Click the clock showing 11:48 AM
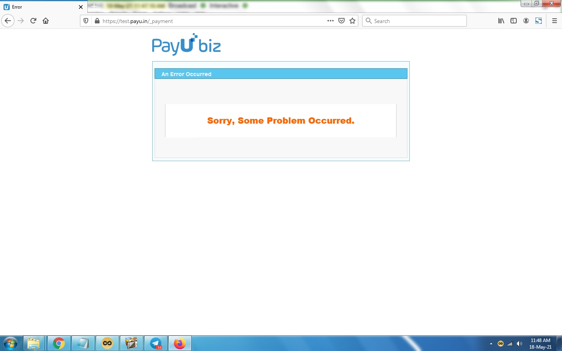The image size is (562, 351). [x=541, y=344]
